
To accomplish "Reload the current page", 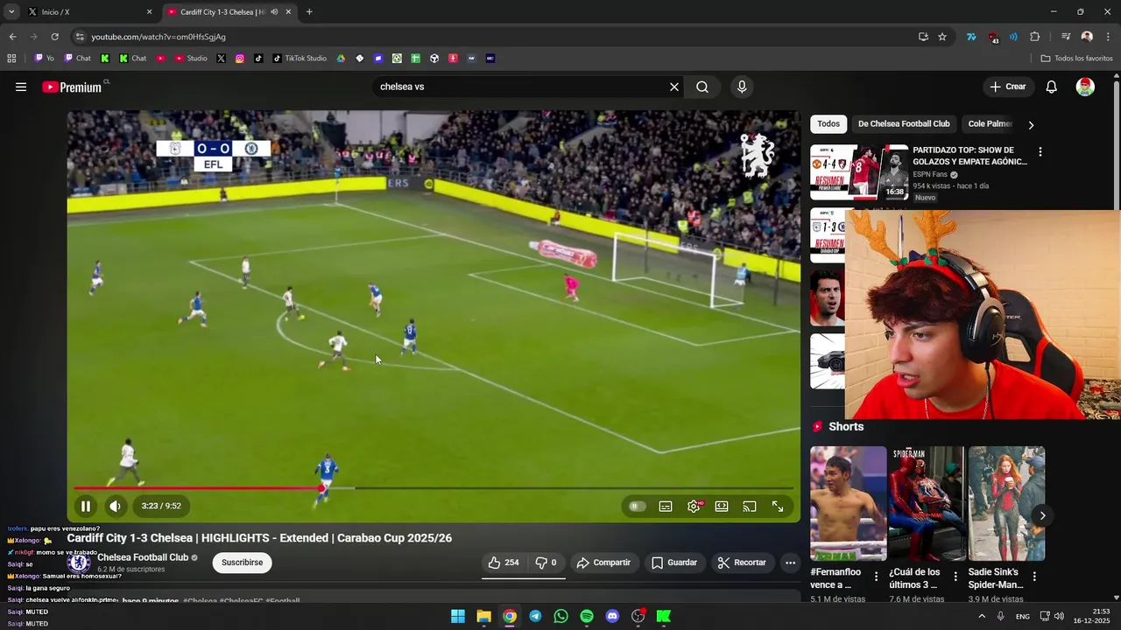I will coord(54,37).
